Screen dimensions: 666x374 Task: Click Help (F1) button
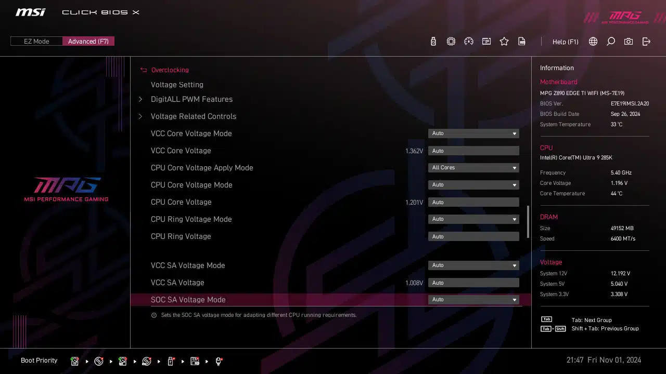pos(565,42)
